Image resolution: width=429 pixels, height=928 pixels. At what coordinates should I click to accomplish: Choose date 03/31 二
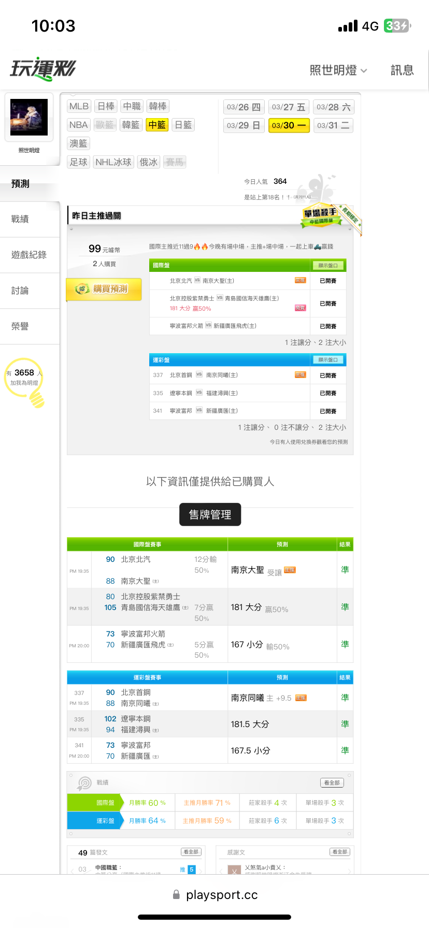tap(334, 125)
